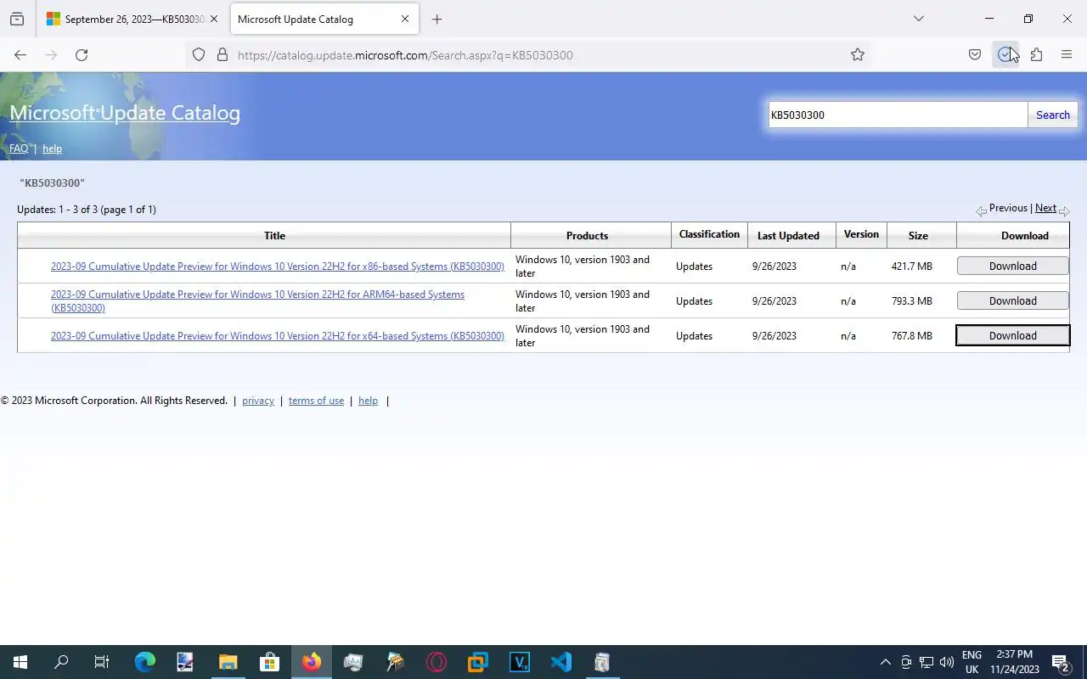Click the Previous results label
This screenshot has height=679, width=1087.
pyautogui.click(x=1008, y=208)
